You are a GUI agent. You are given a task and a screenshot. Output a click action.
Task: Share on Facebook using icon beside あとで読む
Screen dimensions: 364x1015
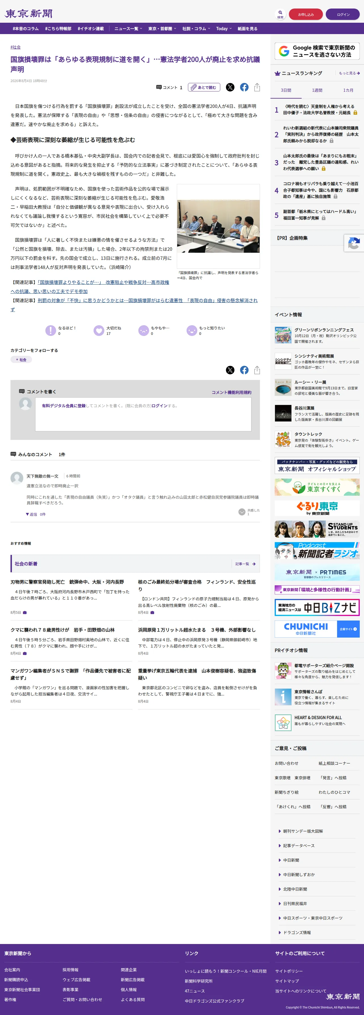(x=244, y=87)
